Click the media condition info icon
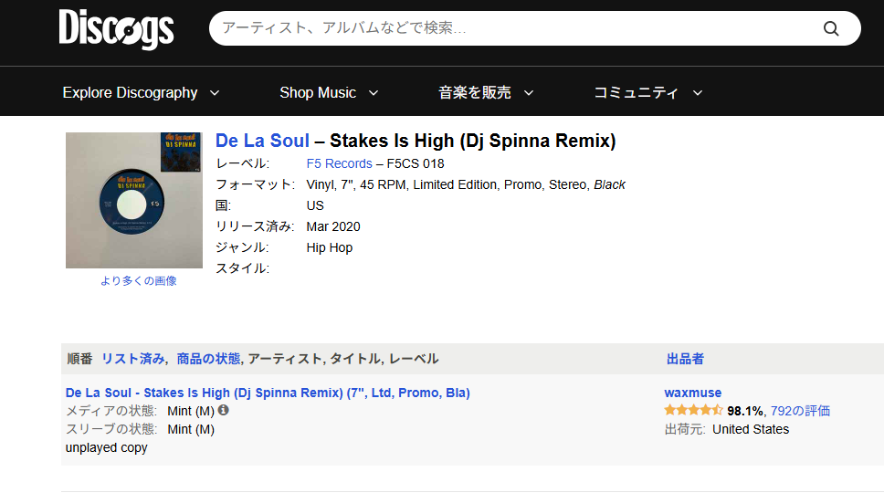The image size is (884, 493). 224,411
